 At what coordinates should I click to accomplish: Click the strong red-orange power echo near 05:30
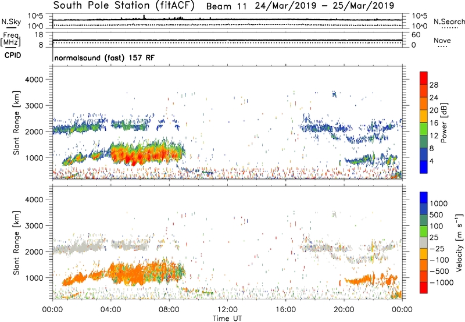(135, 156)
